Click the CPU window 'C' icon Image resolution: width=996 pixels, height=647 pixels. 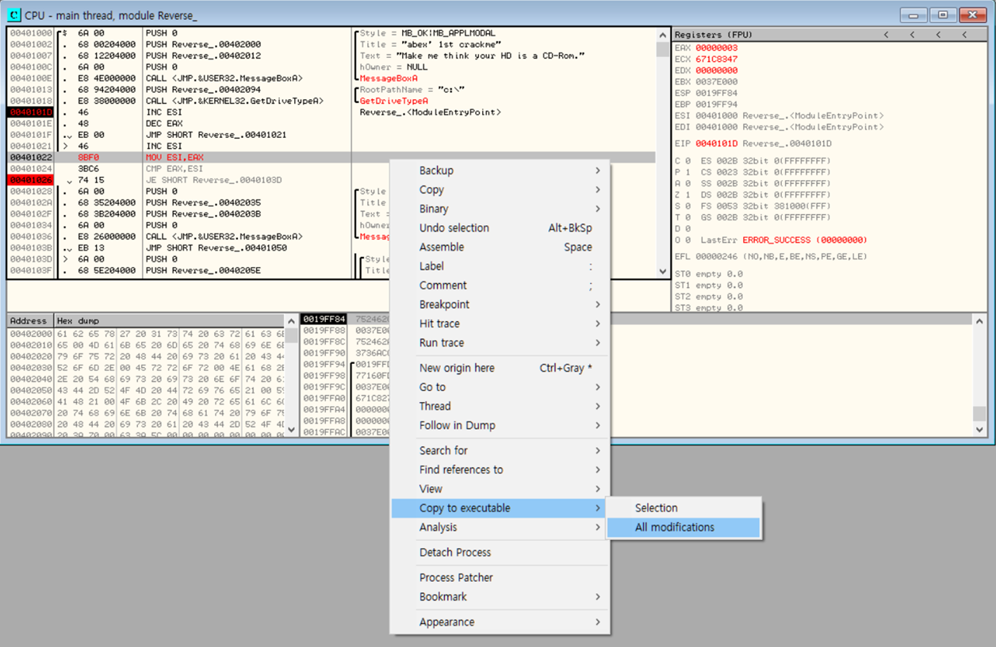(14, 15)
